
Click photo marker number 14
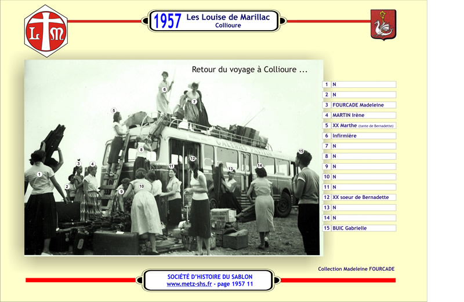(x=259, y=165)
